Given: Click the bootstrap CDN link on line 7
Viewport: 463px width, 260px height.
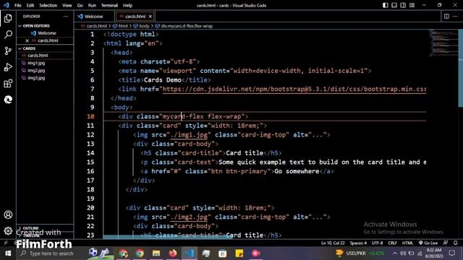Looking at the screenshot, I should (x=294, y=89).
